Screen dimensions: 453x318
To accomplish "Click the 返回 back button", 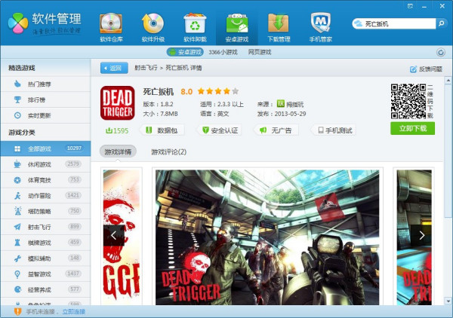I will [114, 68].
